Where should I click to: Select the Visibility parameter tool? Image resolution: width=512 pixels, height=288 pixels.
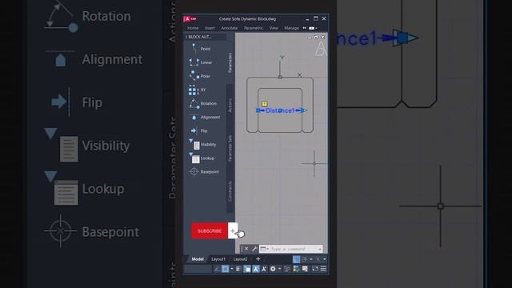pos(202,145)
